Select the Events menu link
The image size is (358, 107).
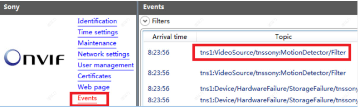tap(87, 98)
